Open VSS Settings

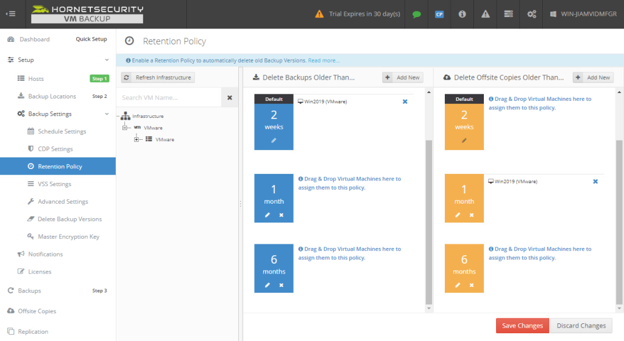pos(54,184)
